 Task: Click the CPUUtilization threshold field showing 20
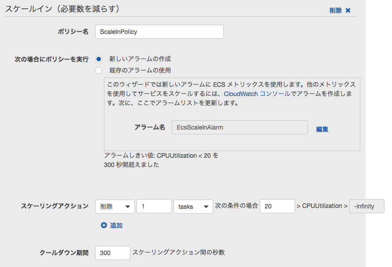(277, 206)
